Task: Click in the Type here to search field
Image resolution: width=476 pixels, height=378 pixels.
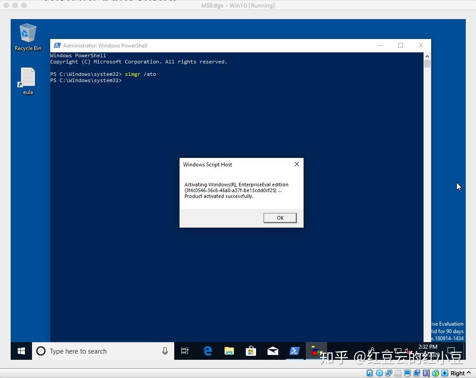Action: pyautogui.click(x=89, y=351)
